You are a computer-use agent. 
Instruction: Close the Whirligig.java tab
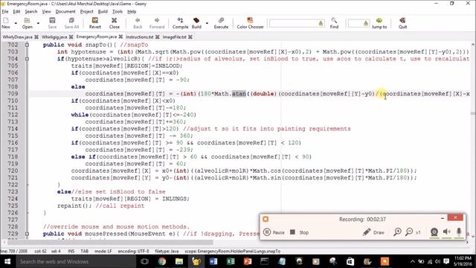(71, 36)
